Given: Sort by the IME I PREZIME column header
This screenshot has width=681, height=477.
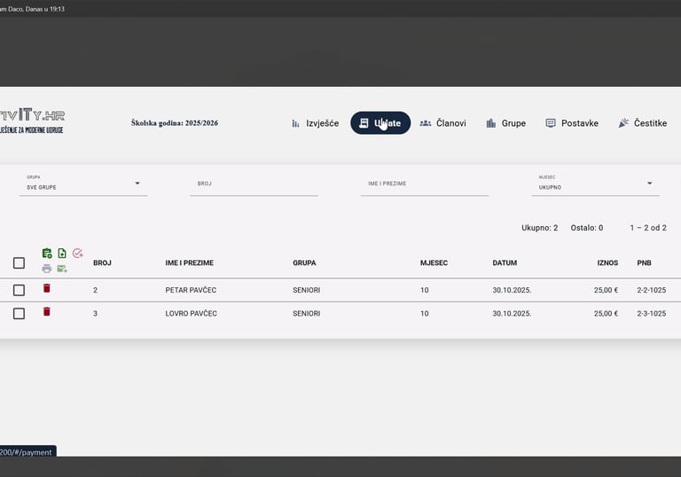Looking at the screenshot, I should coord(190,262).
